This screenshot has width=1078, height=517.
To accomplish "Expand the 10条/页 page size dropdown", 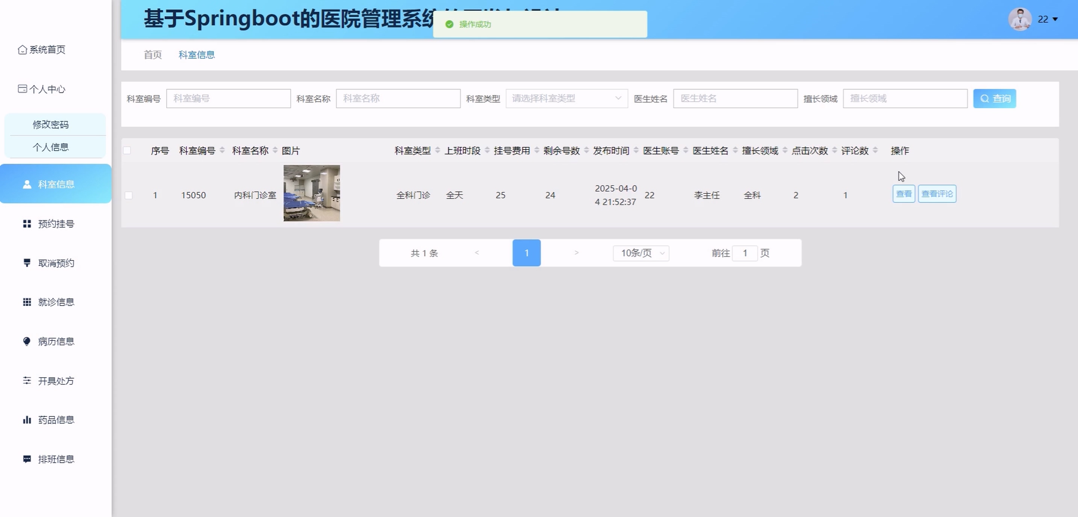I will click(x=641, y=253).
